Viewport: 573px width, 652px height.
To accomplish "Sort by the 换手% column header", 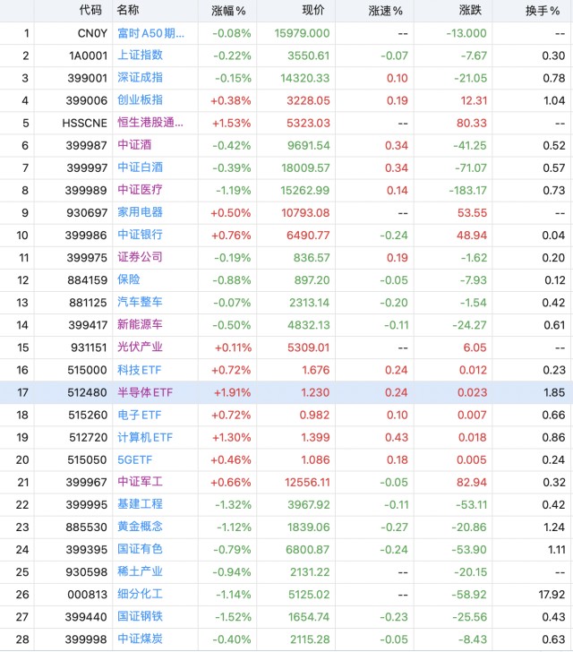I will (543, 11).
